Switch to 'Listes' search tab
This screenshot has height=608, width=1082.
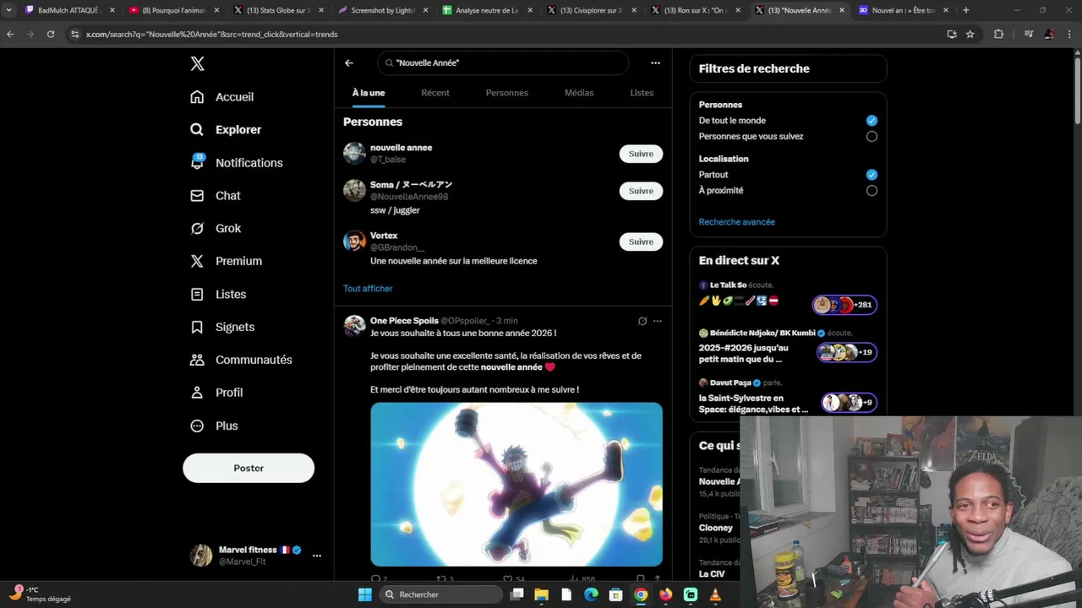click(642, 93)
